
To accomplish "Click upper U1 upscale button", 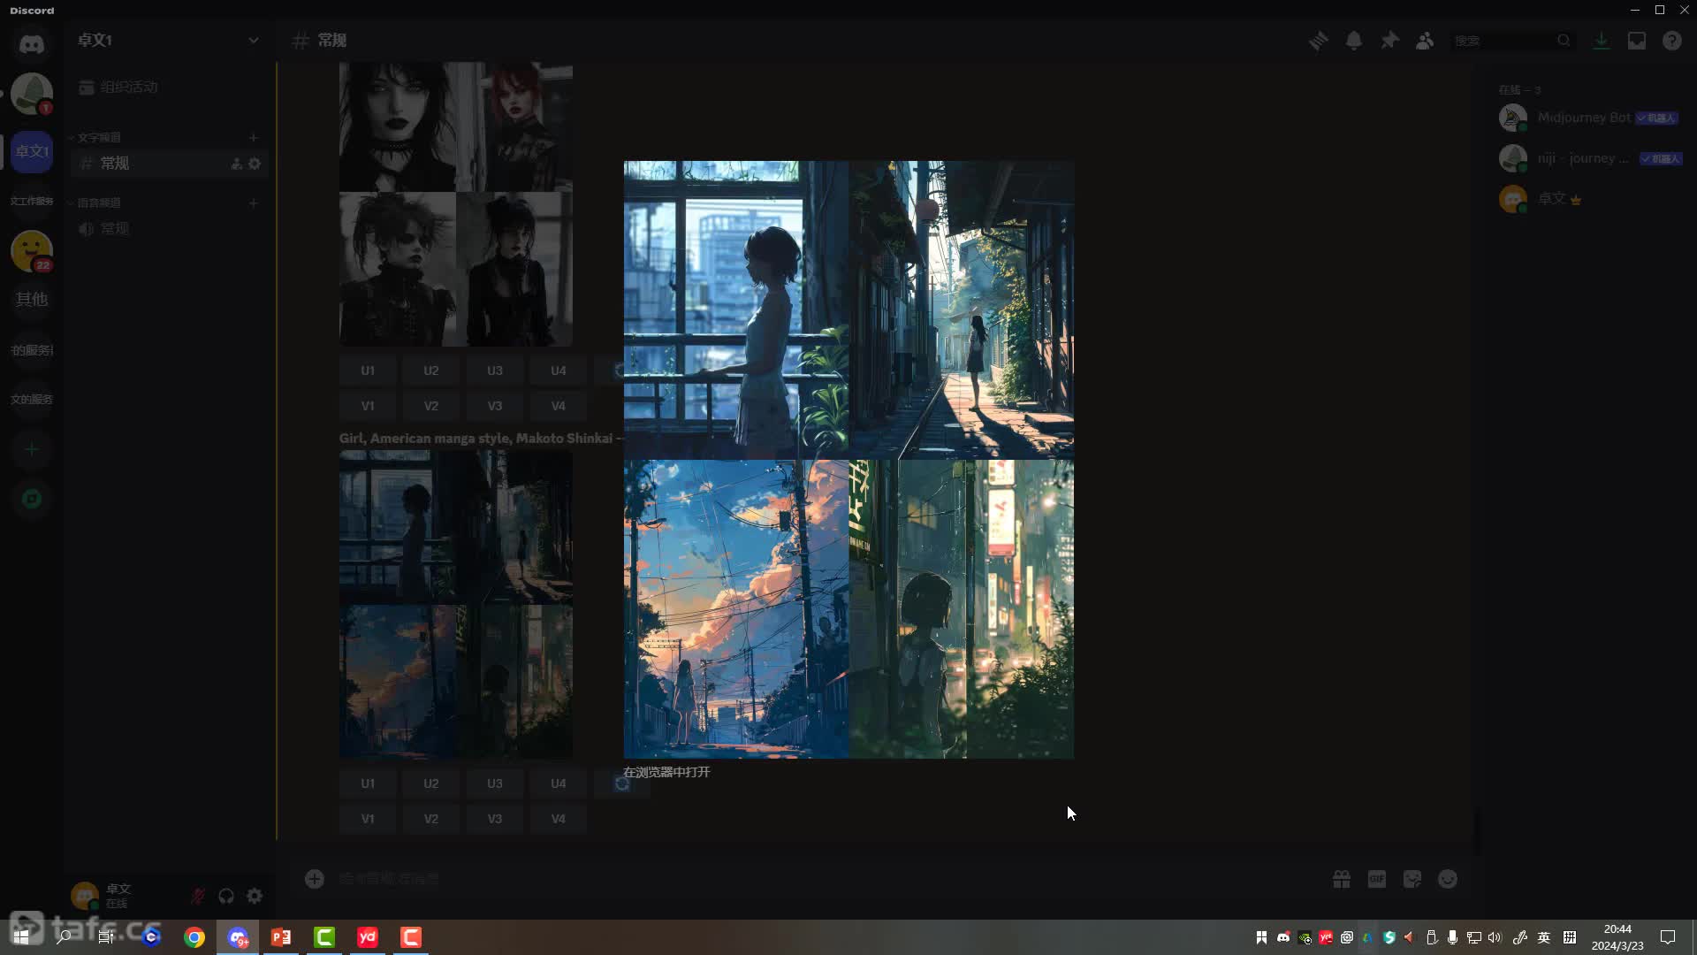I will tap(368, 371).
